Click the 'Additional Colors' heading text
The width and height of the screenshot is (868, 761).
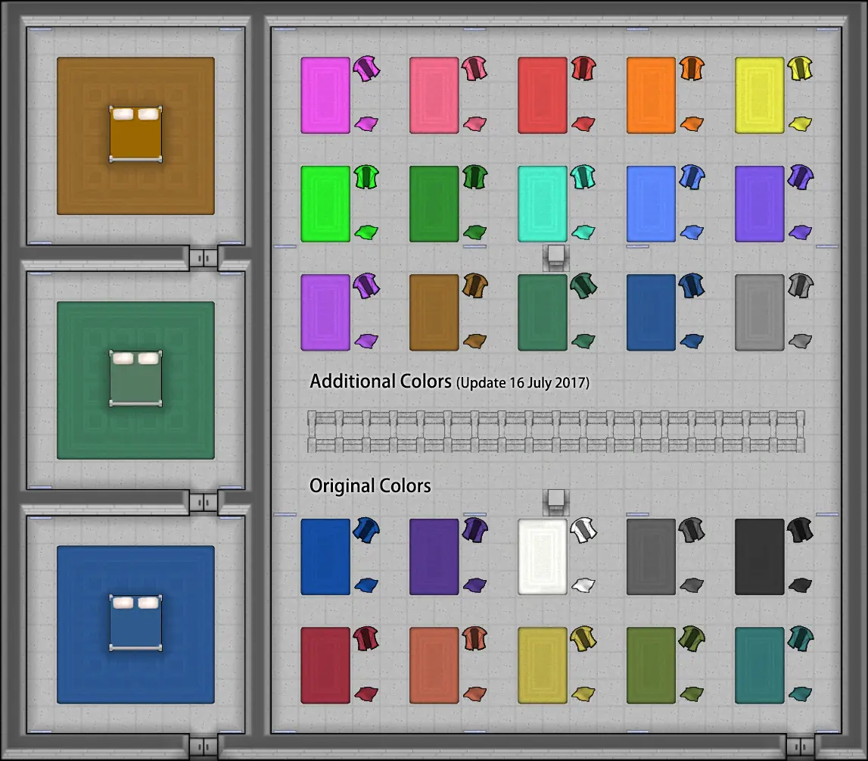click(381, 381)
